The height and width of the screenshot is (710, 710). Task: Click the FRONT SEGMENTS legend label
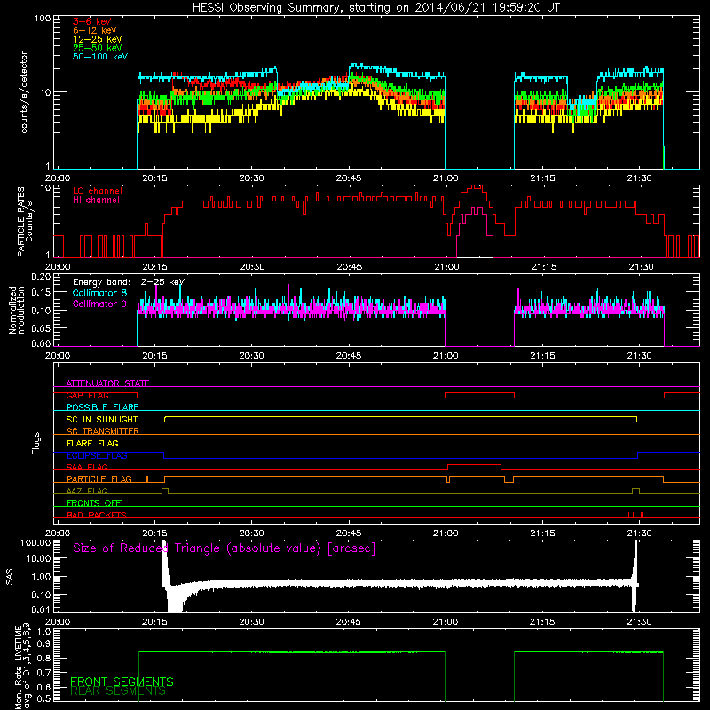click(122, 682)
